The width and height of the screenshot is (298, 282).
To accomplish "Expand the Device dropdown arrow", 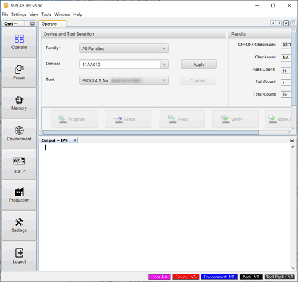I will pyautogui.click(x=164, y=64).
